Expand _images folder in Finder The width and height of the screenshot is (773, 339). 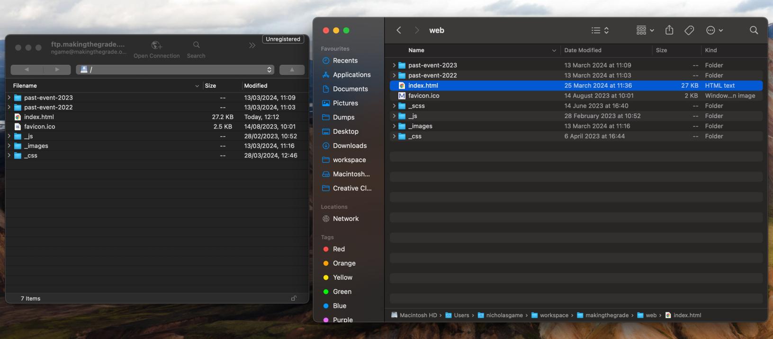(394, 126)
